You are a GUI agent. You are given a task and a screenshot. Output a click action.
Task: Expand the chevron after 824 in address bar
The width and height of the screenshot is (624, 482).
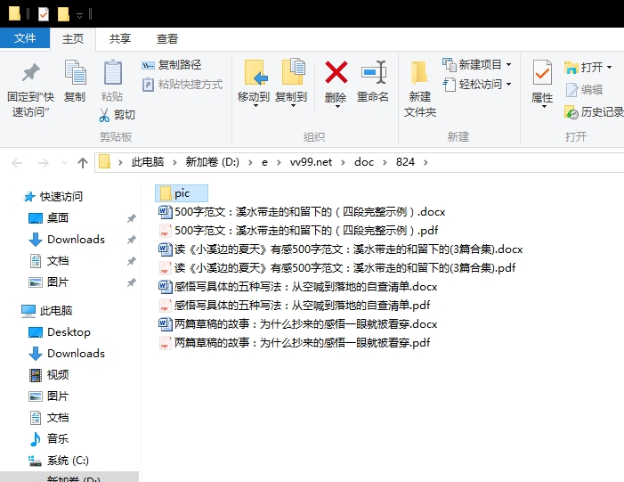point(425,162)
